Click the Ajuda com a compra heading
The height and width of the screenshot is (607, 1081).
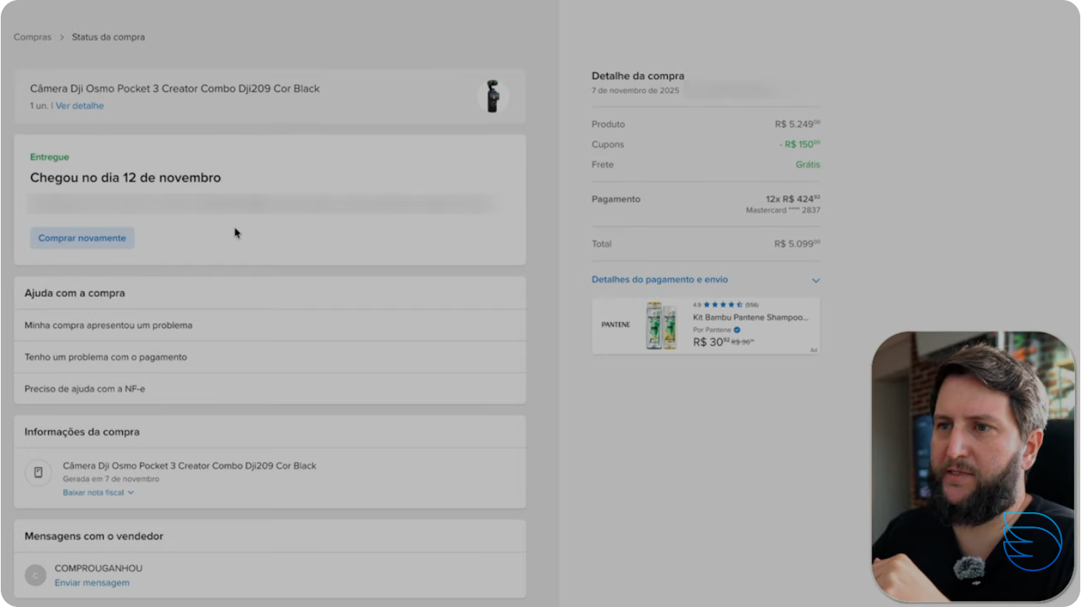click(x=75, y=293)
